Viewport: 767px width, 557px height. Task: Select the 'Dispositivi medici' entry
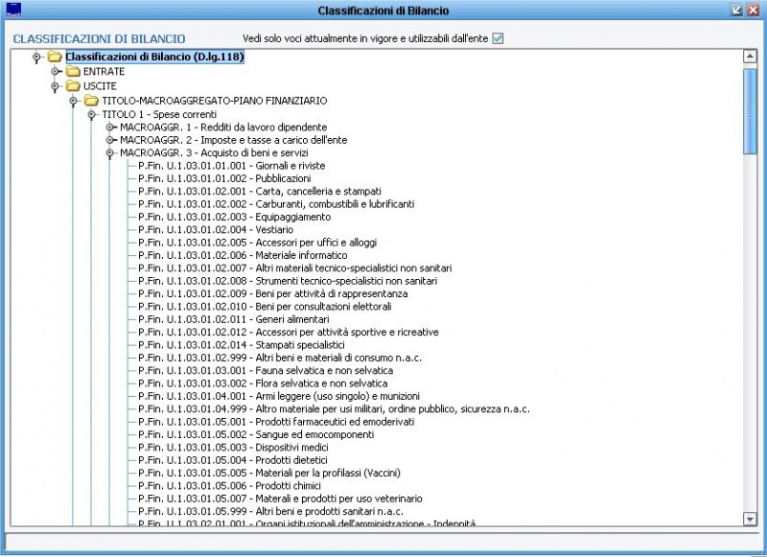point(233,447)
